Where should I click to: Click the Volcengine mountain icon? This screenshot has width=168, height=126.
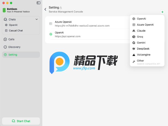[x=134, y=55]
